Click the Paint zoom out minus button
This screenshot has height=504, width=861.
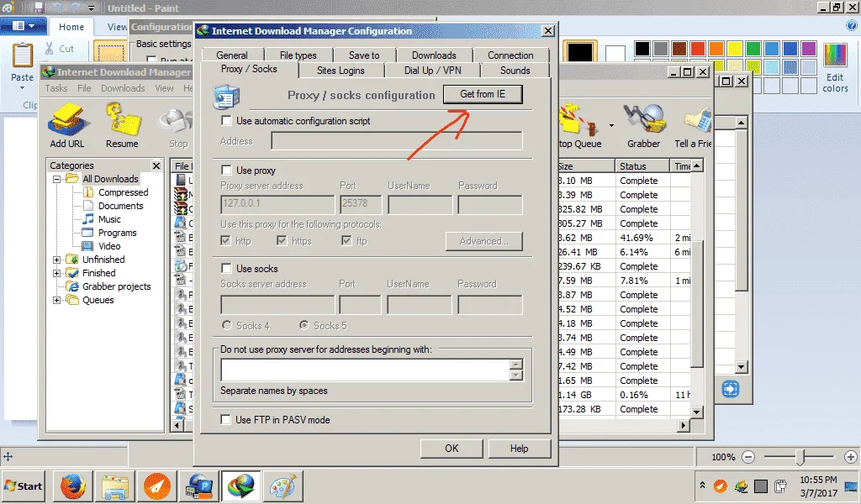[748, 456]
